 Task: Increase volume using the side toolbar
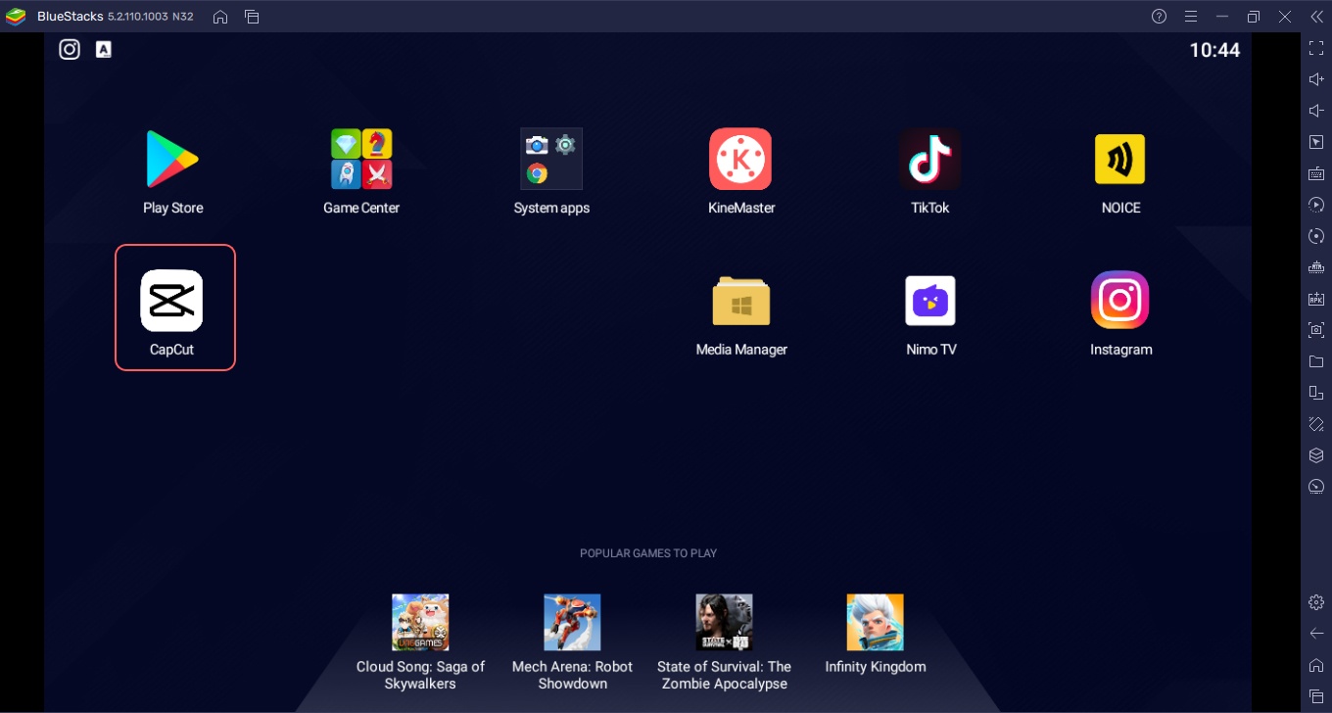pyautogui.click(x=1316, y=79)
